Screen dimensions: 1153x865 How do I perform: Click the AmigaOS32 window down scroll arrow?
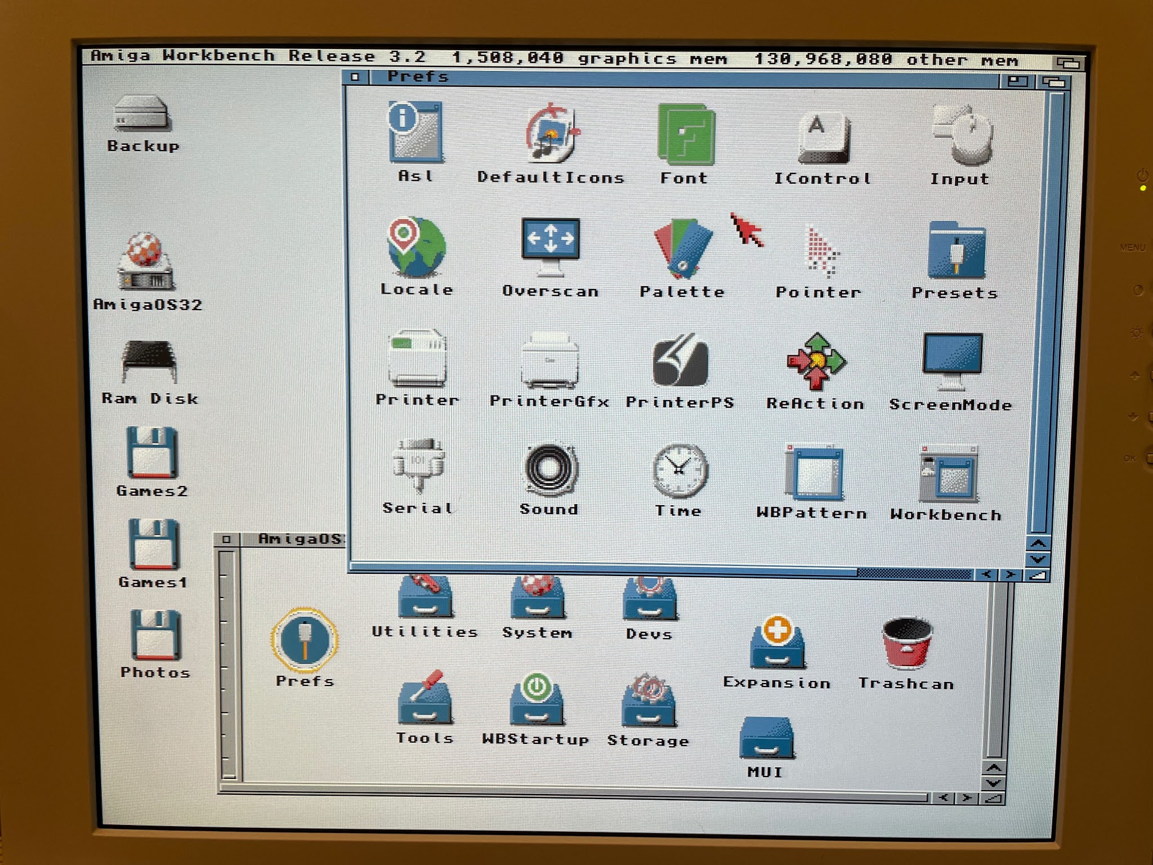coord(994,784)
